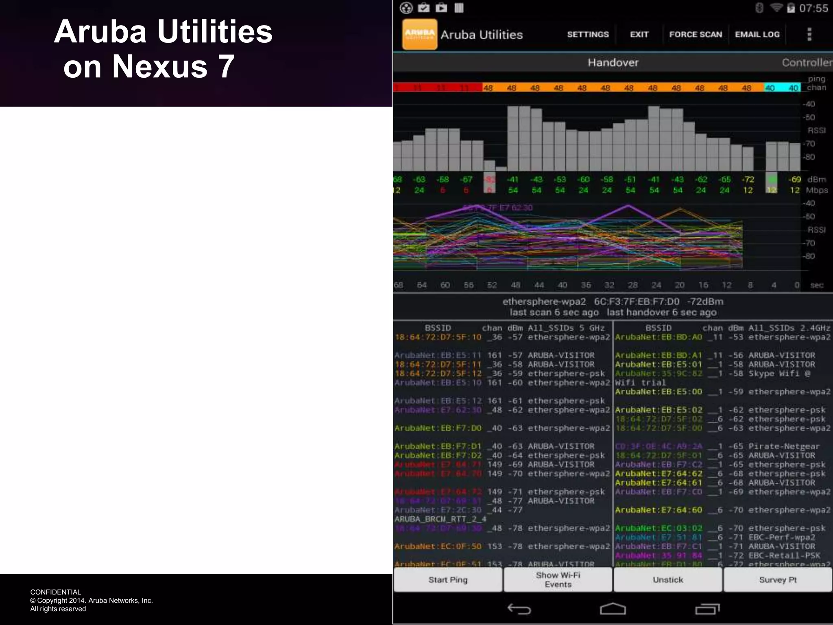The height and width of the screenshot is (625, 833).
Task: Select row ArubaNet:EC:0F:50 153 -78
Action: pyautogui.click(x=503, y=546)
